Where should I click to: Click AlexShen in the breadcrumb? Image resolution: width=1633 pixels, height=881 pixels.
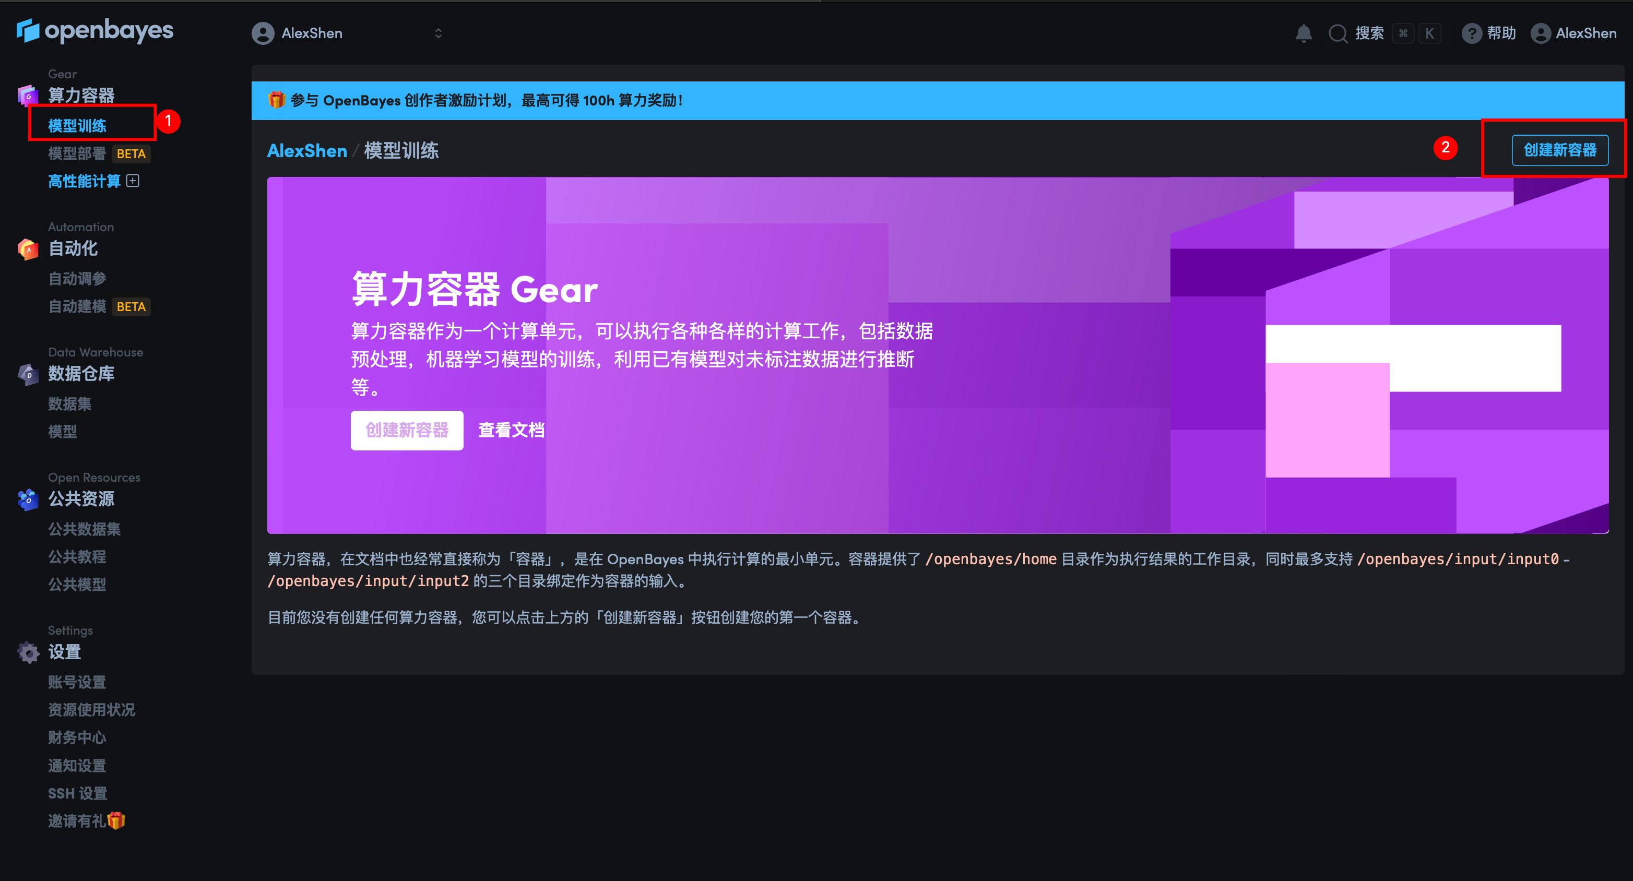tap(307, 151)
